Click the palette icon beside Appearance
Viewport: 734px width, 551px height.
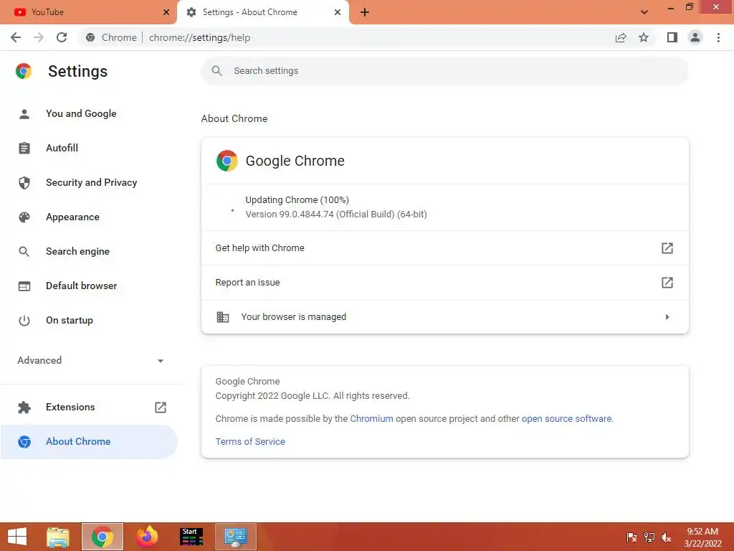point(24,217)
